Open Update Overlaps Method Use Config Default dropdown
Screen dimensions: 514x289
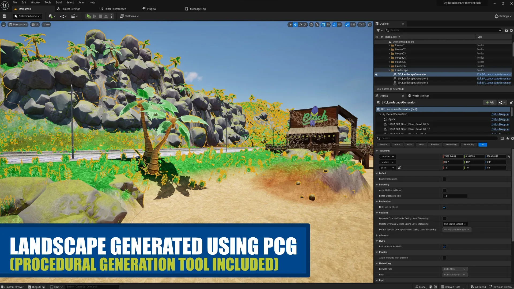pos(455,224)
